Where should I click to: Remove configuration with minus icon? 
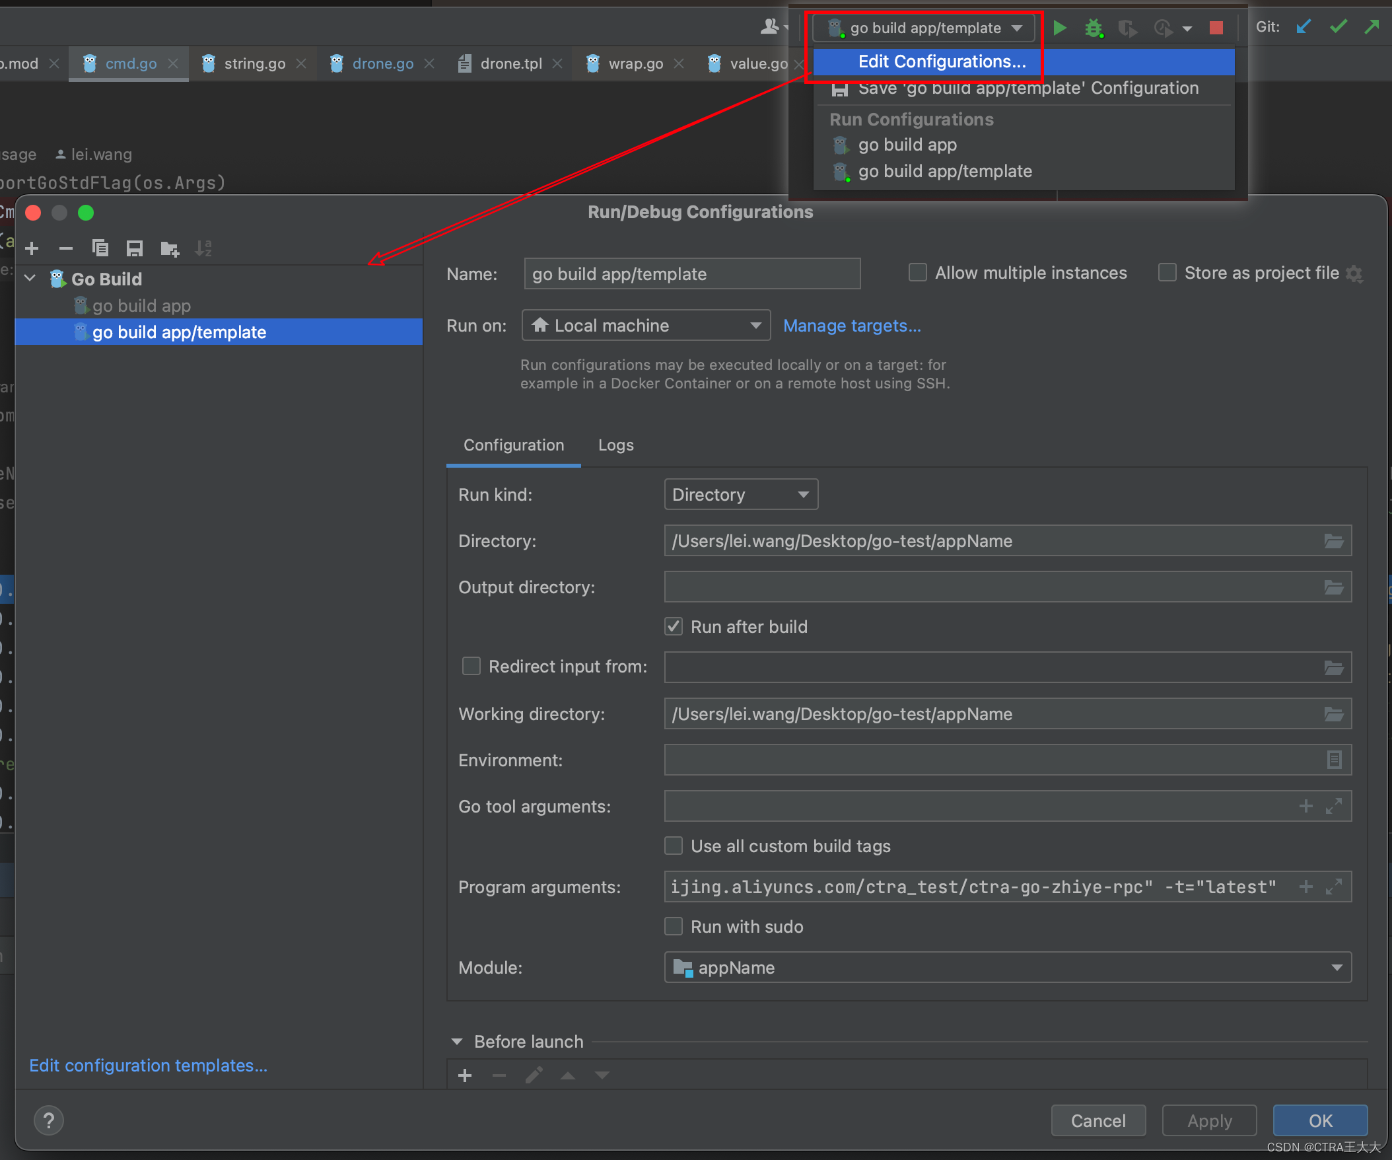[x=65, y=249]
